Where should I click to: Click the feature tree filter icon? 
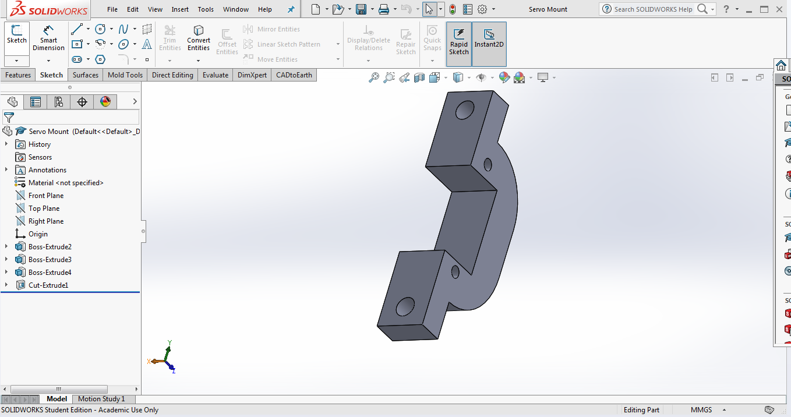(9, 118)
